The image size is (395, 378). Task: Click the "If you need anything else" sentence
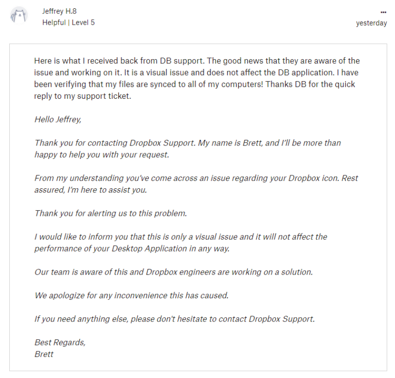[174, 319]
